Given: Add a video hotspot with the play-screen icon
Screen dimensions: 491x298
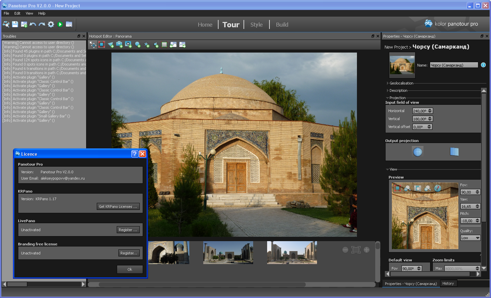Looking at the screenshot, I should tap(128, 45).
